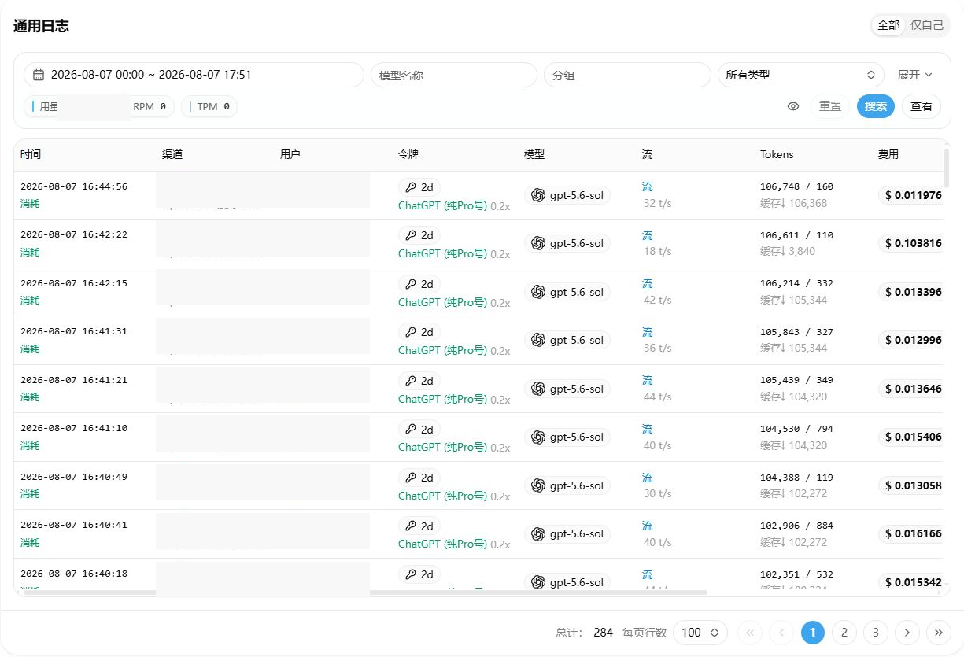Click gpt-5.6-sol model tag in 16:40:41 row
Screen dimensions: 964x657
[x=567, y=533]
